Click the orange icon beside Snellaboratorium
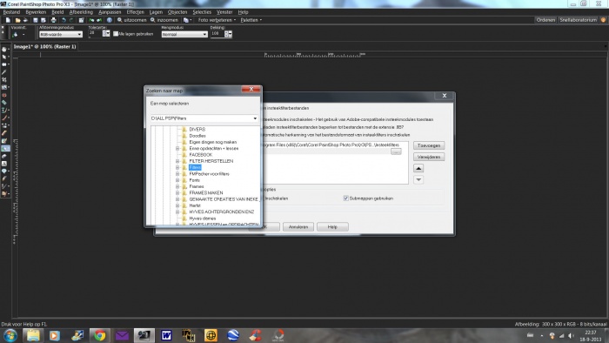The width and height of the screenshot is (609, 343). pyautogui.click(x=603, y=20)
